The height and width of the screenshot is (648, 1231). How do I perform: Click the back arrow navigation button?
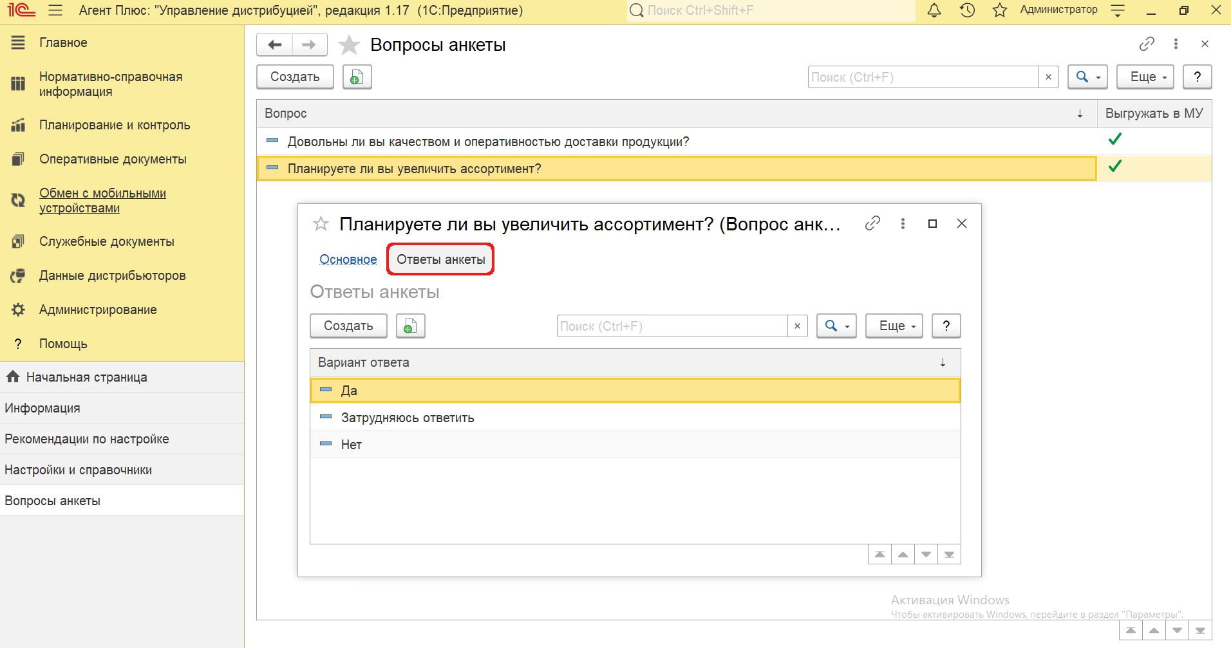click(x=275, y=44)
